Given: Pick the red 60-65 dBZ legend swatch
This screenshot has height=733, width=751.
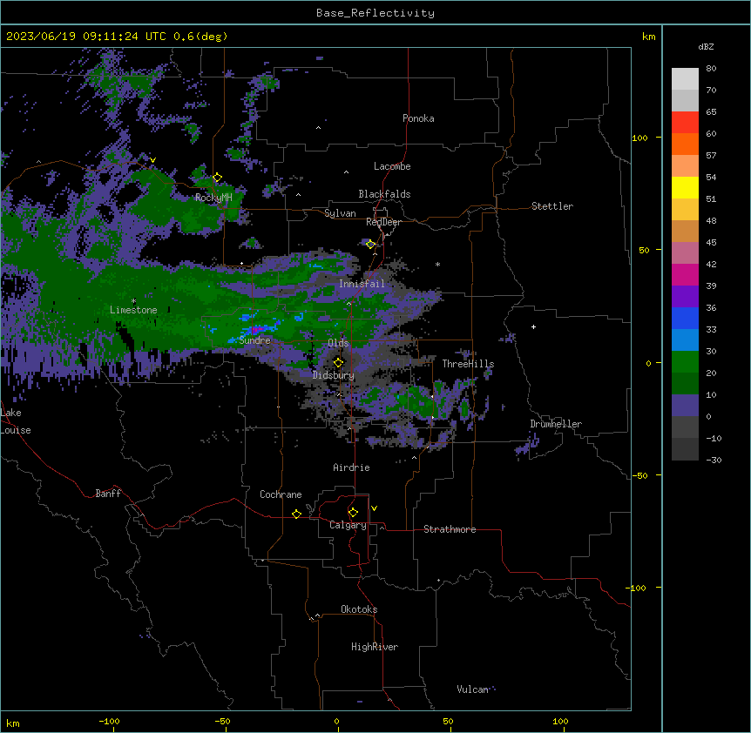Looking at the screenshot, I should (x=685, y=122).
